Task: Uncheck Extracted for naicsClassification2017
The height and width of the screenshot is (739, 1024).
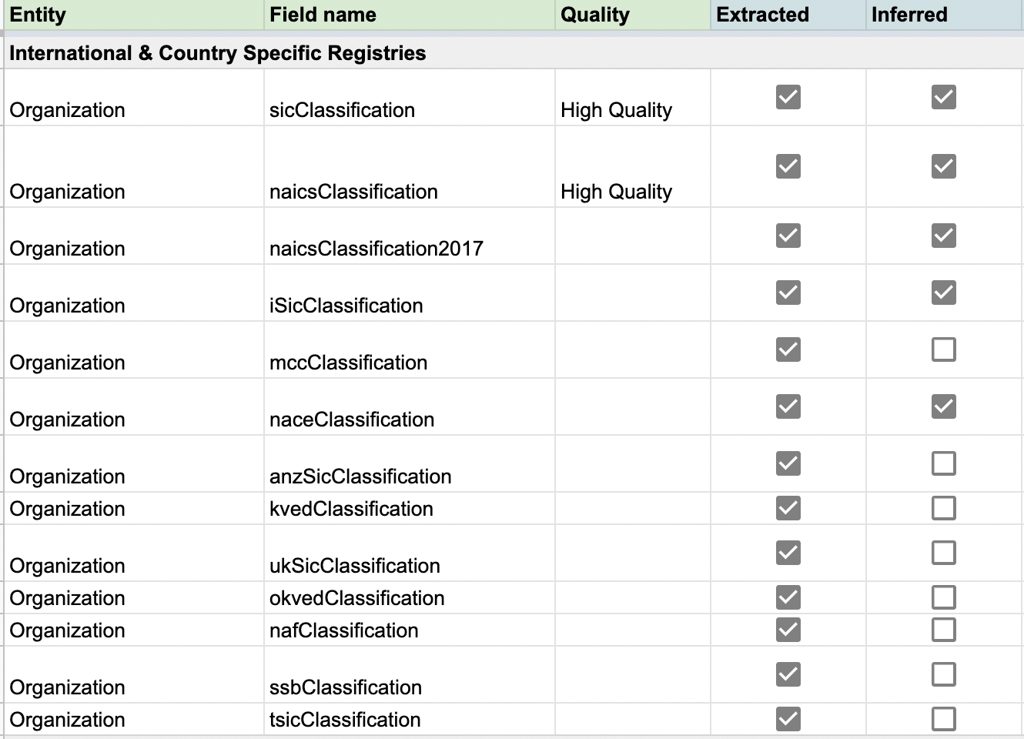Action: (x=787, y=236)
